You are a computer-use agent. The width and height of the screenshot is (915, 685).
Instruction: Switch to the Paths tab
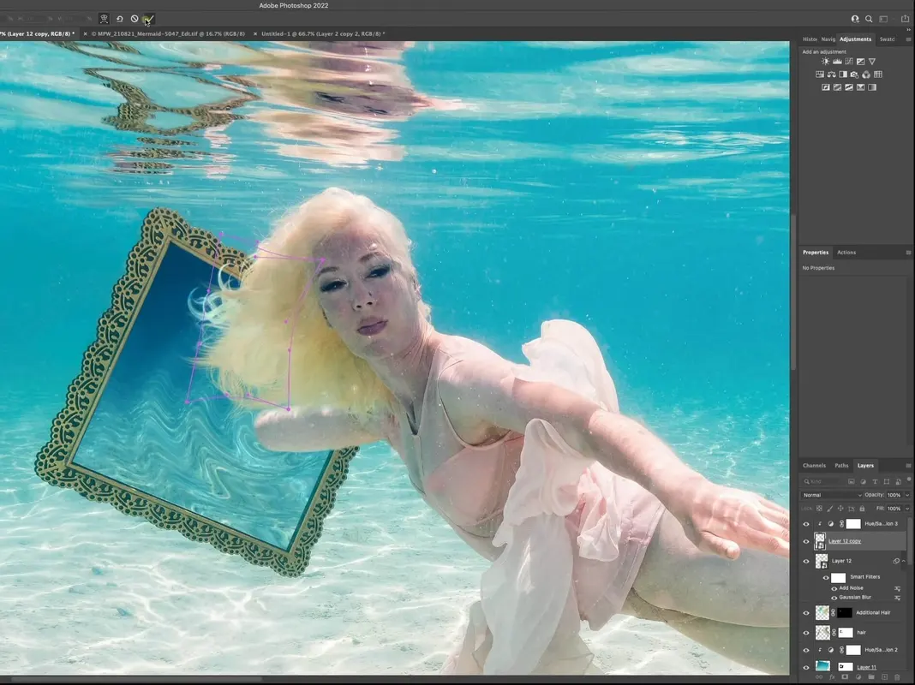point(841,466)
